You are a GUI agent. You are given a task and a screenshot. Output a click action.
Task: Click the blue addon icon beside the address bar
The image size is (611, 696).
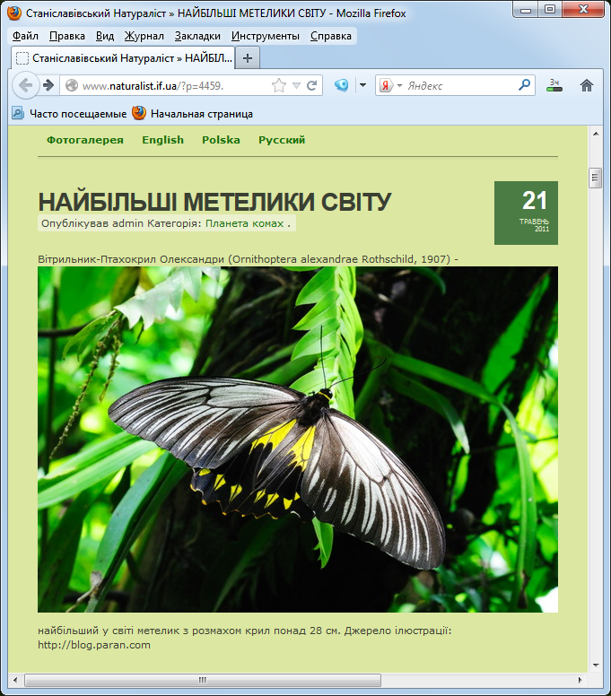(x=342, y=86)
